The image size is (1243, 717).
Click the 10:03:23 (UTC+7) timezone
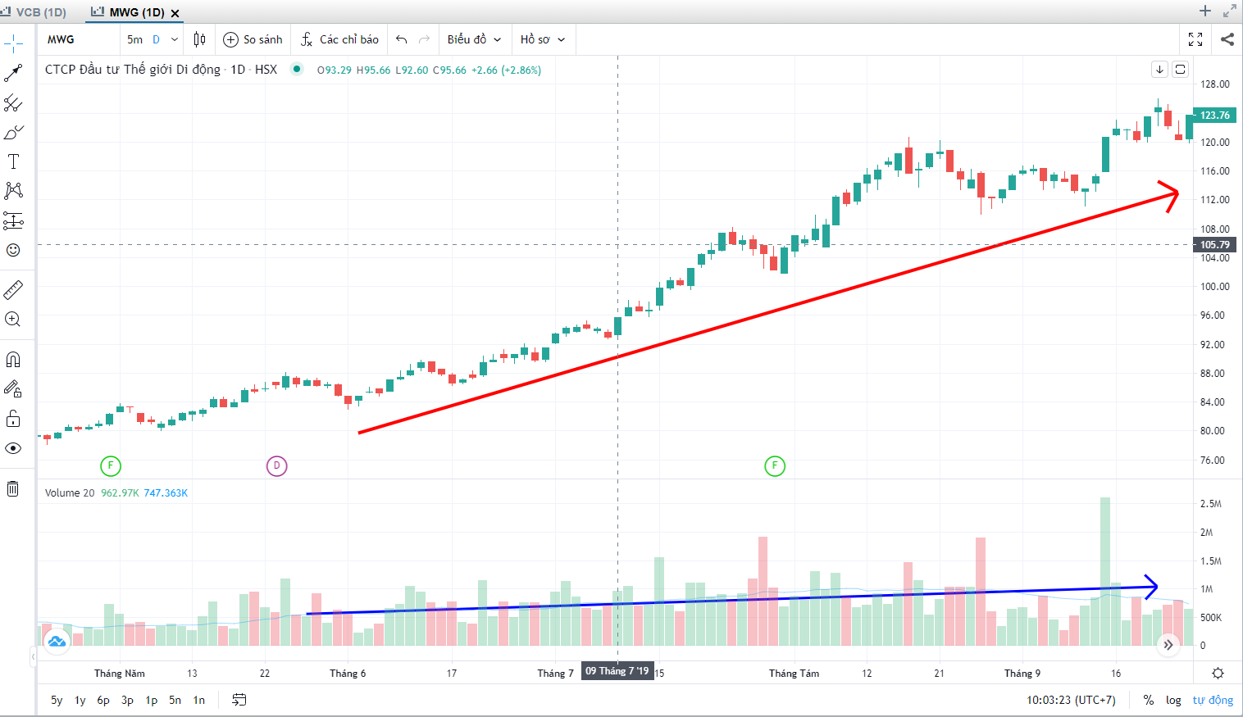pyautogui.click(x=1071, y=700)
